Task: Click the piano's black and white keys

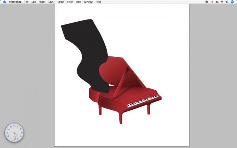Action: click(x=143, y=101)
